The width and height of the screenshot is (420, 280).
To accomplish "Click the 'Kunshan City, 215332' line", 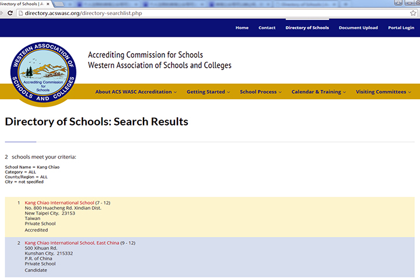I will 49,253.
